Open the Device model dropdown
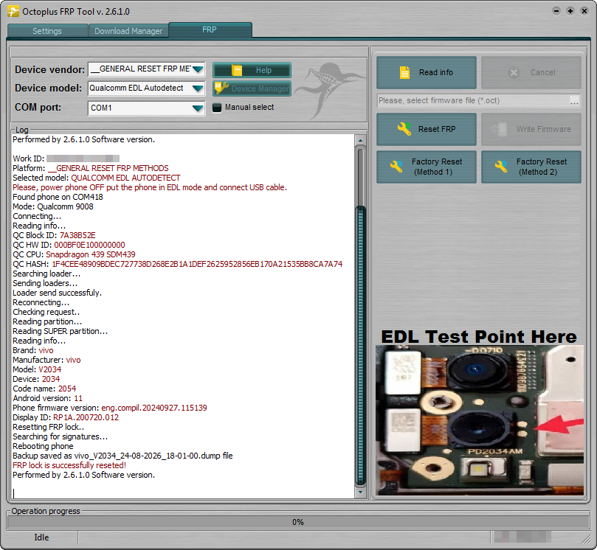Screen dimensions: 597x550 point(147,88)
